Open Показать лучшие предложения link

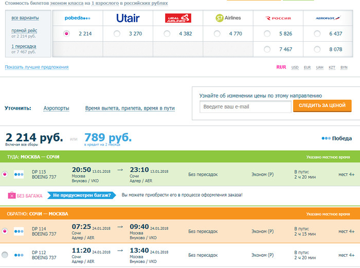point(37,67)
